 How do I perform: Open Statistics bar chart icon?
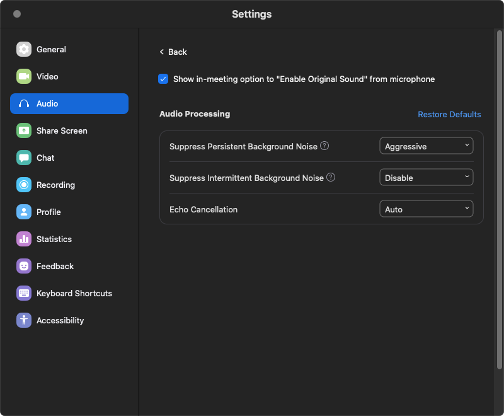[x=24, y=240]
